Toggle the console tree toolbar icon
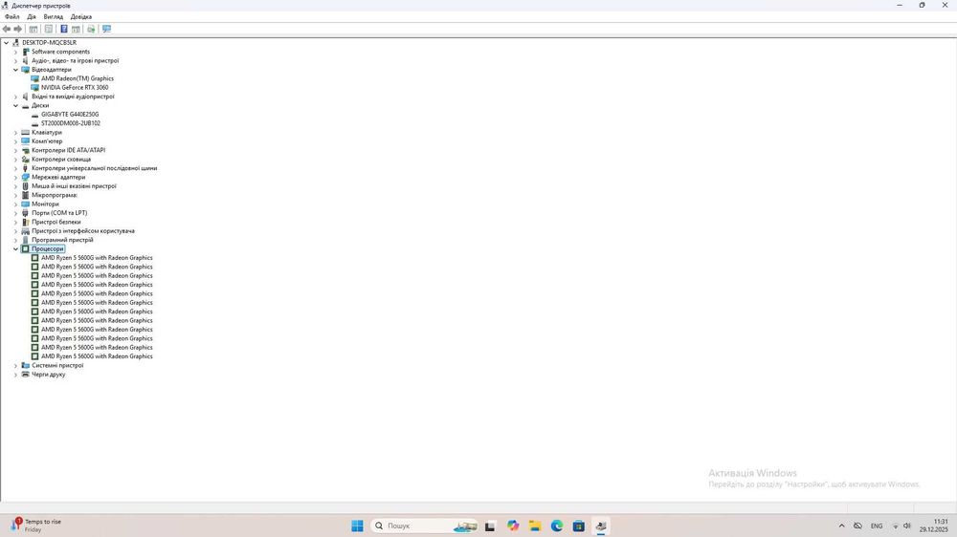Image resolution: width=957 pixels, height=537 pixels. coord(33,29)
